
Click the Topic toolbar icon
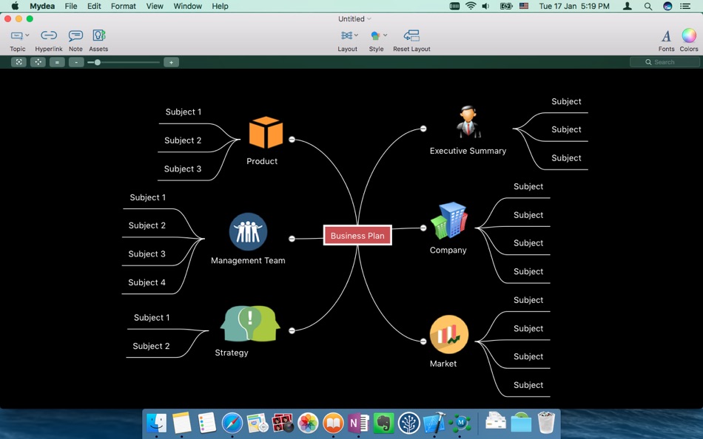tap(16, 35)
